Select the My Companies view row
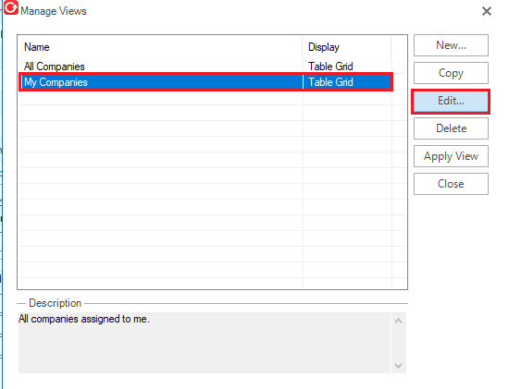 [205, 82]
